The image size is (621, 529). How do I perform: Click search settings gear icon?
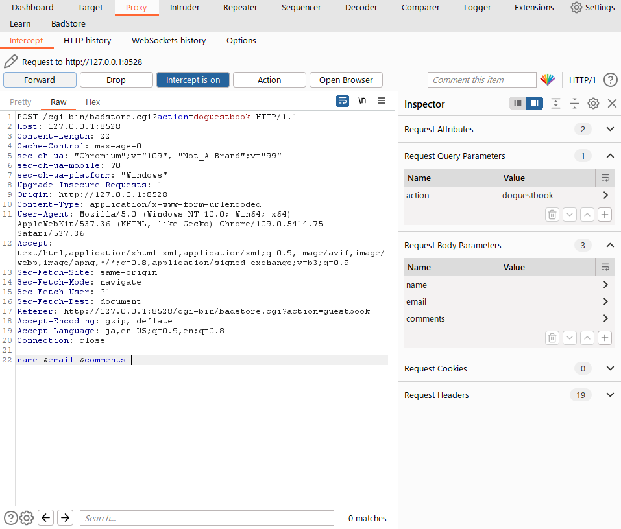point(27,517)
